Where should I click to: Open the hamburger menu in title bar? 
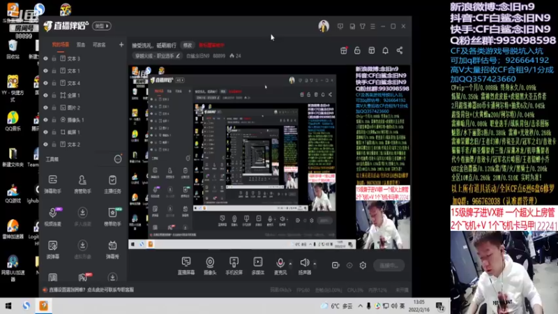click(x=372, y=27)
